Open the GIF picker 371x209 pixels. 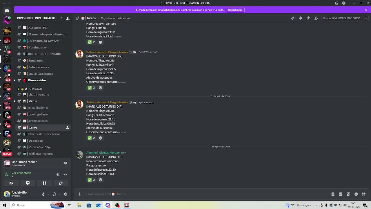[341, 194]
